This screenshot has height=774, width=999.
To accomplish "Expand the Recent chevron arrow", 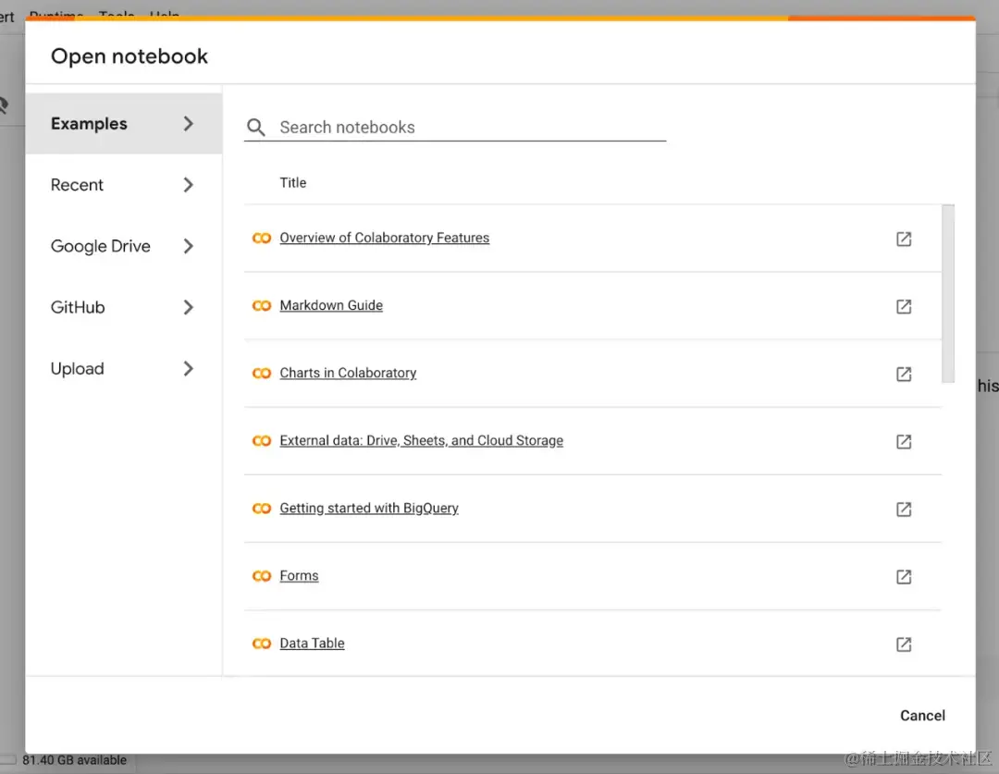I will click(x=188, y=185).
